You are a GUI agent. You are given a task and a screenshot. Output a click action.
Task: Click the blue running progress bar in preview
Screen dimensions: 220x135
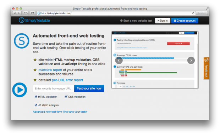click(x=145, y=58)
